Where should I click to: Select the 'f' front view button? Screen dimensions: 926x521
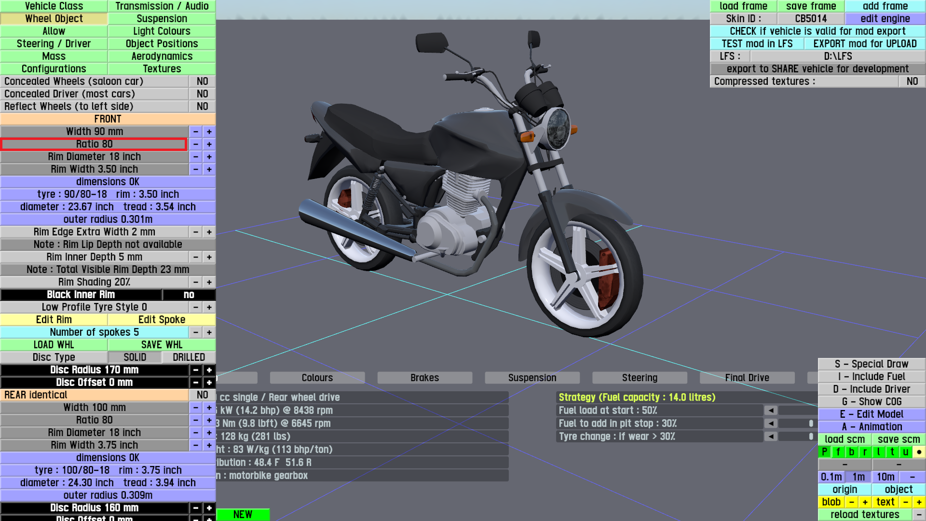pyautogui.click(x=838, y=452)
